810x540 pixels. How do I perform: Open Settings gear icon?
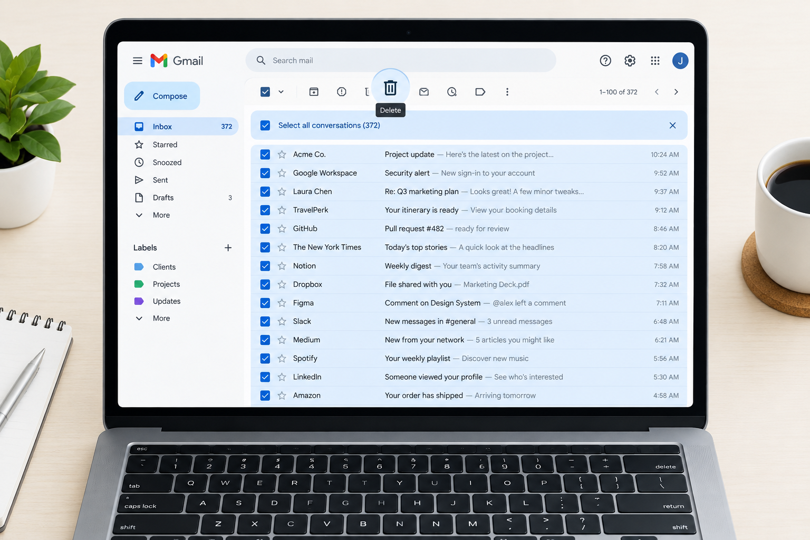pyautogui.click(x=630, y=61)
